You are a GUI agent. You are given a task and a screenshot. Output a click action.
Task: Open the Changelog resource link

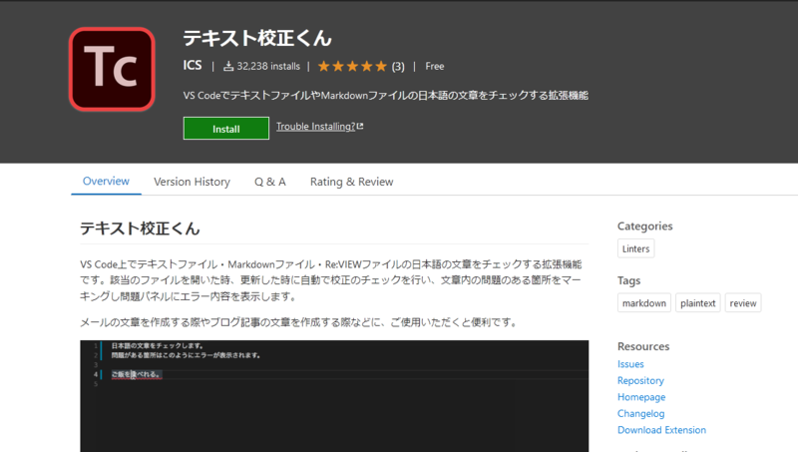(x=640, y=413)
